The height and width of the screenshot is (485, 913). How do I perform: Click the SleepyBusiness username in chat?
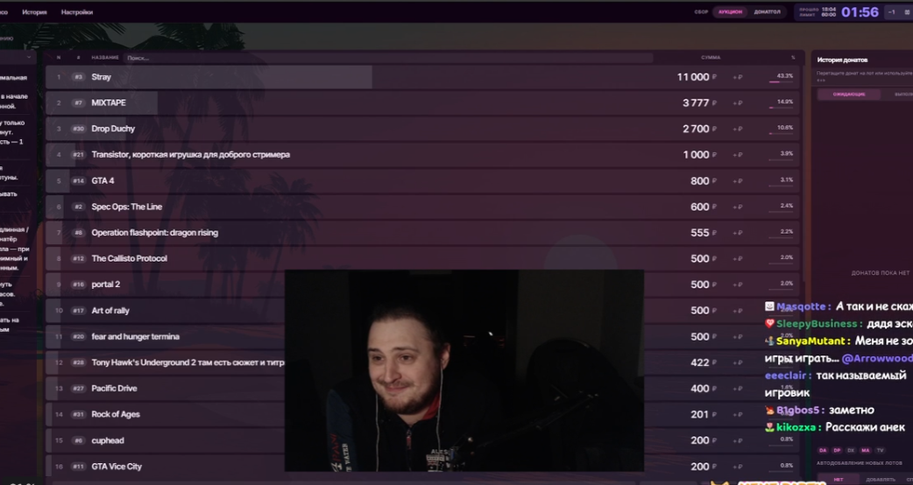(817, 324)
